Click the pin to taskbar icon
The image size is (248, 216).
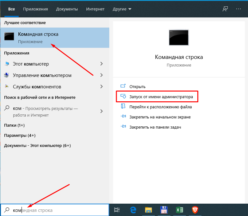[123, 127]
